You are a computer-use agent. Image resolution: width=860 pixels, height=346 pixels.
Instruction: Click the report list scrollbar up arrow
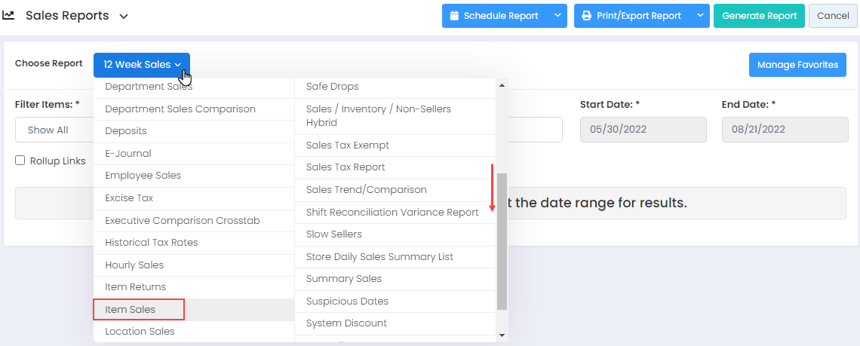click(x=502, y=85)
